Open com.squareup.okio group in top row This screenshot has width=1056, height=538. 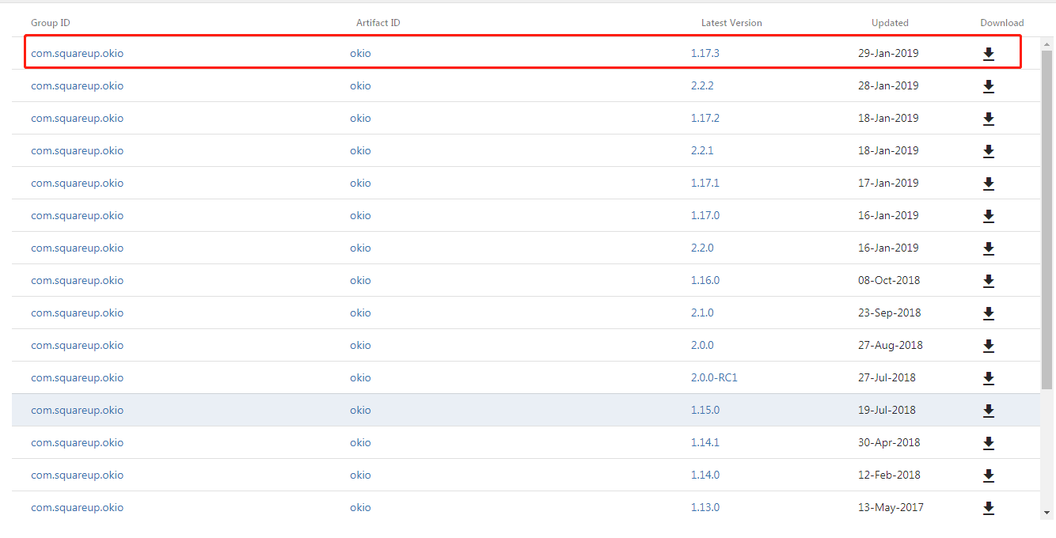[x=77, y=53]
